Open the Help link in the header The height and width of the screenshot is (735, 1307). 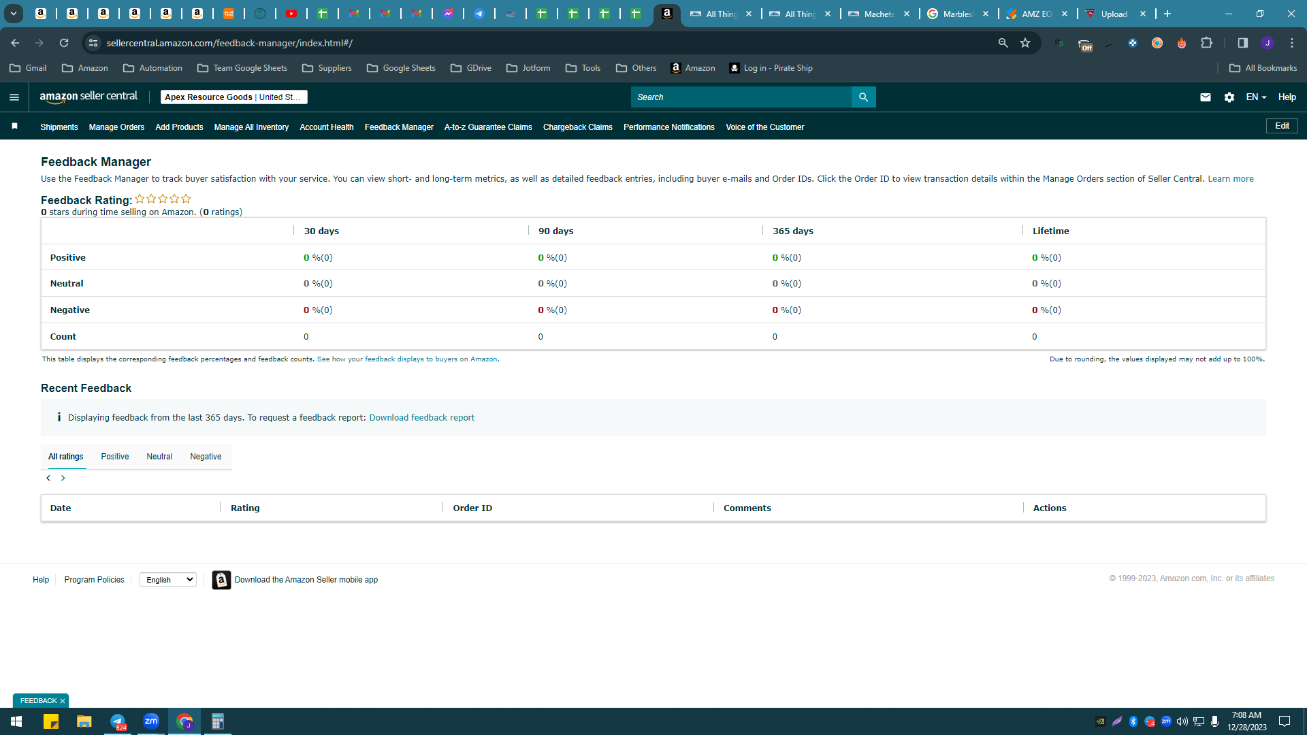(1287, 97)
